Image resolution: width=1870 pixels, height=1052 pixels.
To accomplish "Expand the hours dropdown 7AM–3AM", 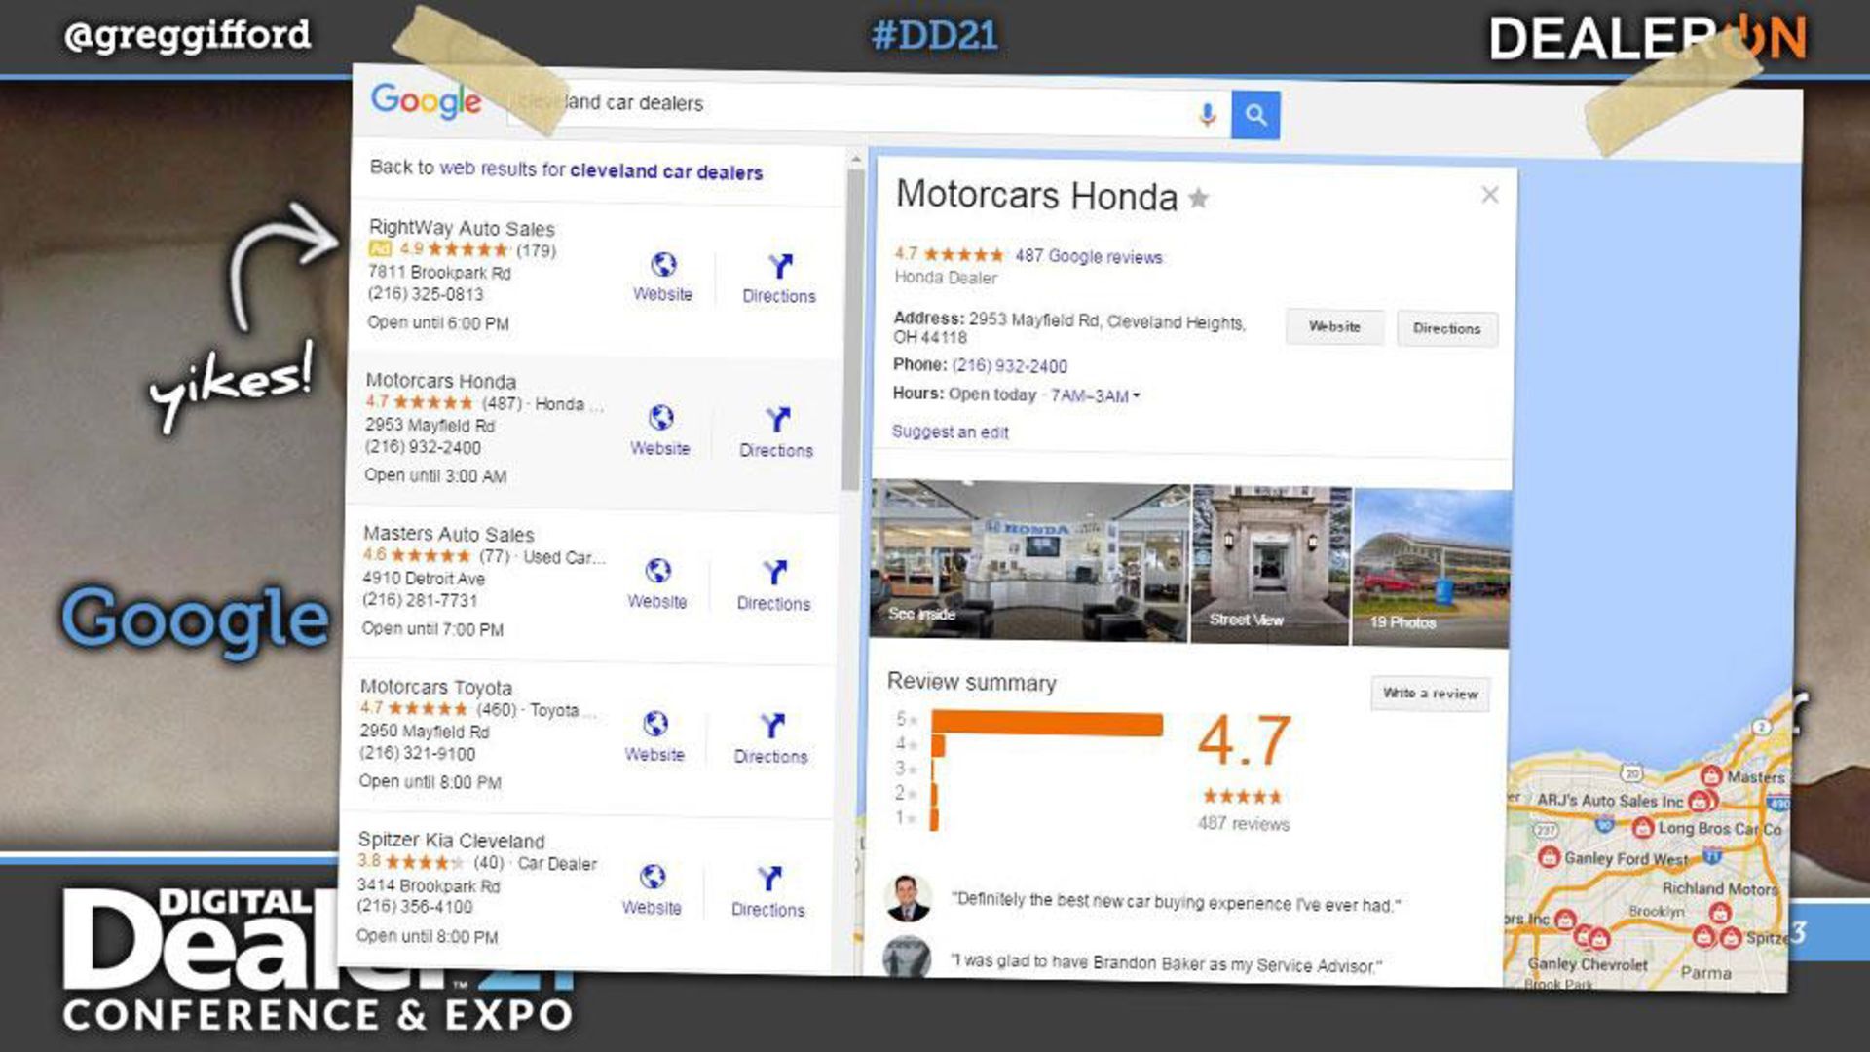I will (1095, 395).
